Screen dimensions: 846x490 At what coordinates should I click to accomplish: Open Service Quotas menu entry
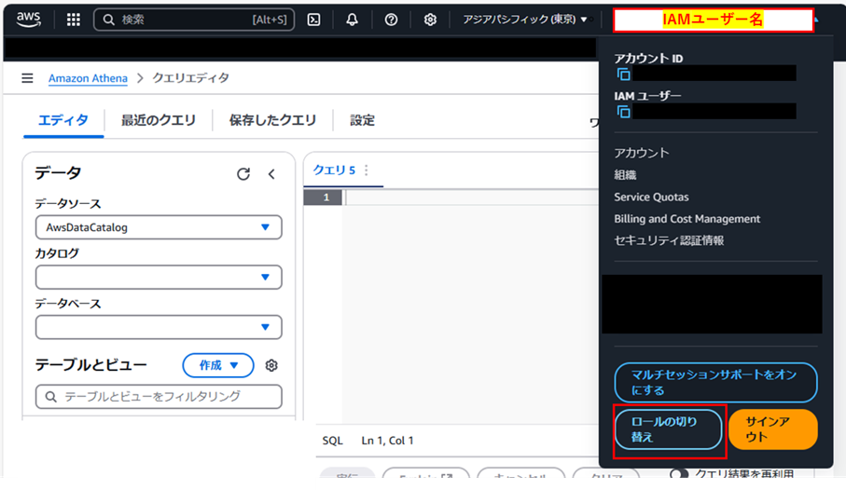(651, 197)
